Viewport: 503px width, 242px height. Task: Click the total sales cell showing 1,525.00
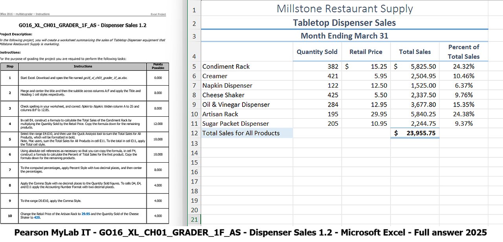tap(415, 85)
